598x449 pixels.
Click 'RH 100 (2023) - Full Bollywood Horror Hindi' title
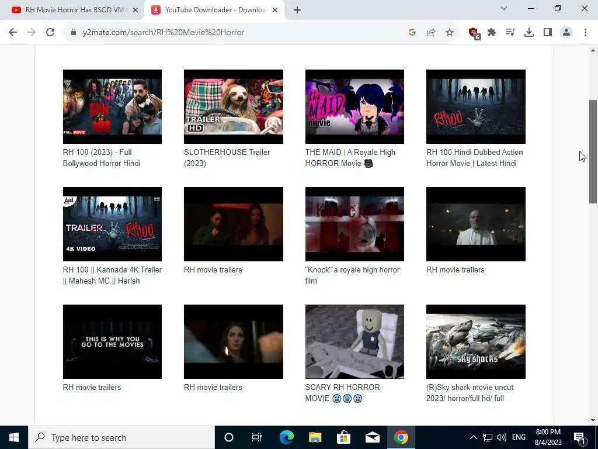[x=102, y=158]
